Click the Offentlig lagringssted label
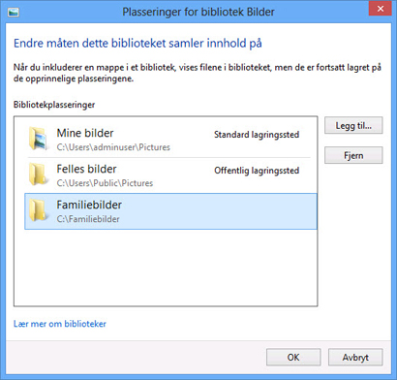This screenshot has width=397, height=380. coord(257,171)
